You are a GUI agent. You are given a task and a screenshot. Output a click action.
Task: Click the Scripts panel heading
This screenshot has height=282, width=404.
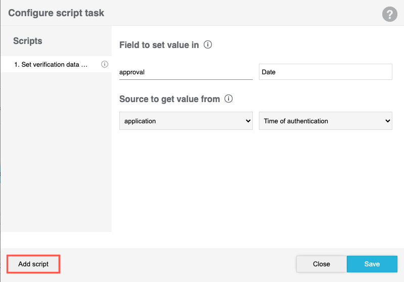(x=28, y=41)
